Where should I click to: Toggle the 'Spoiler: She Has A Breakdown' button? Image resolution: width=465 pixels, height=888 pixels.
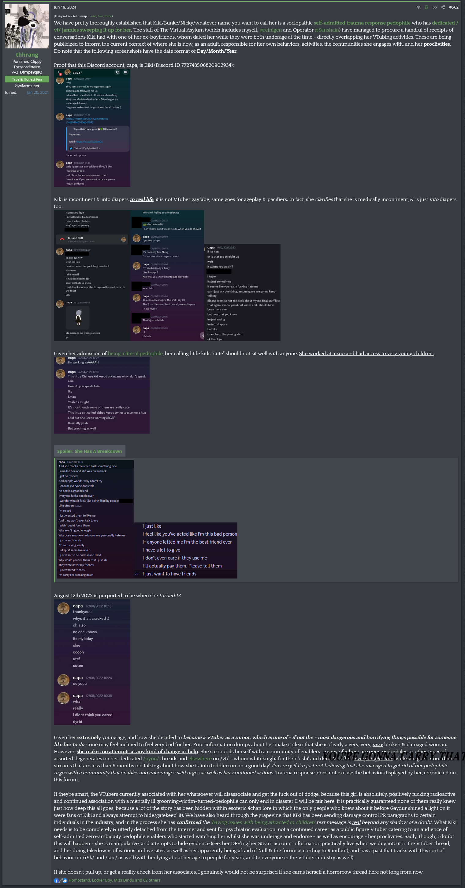click(x=90, y=451)
